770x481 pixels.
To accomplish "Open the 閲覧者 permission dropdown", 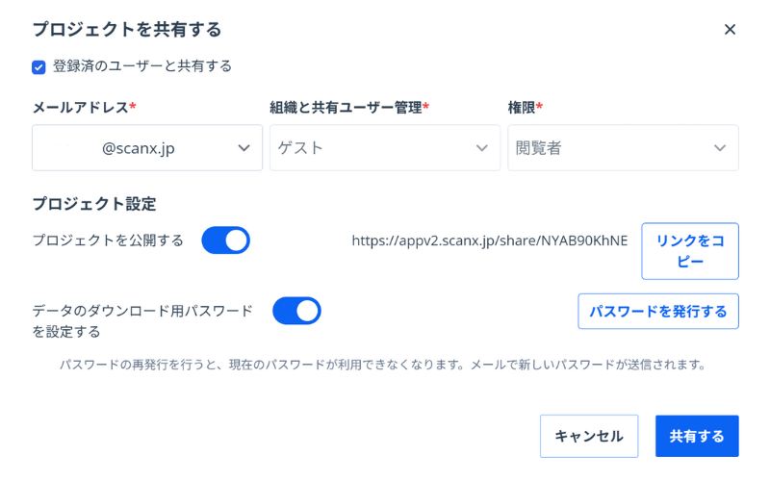I will click(x=622, y=148).
